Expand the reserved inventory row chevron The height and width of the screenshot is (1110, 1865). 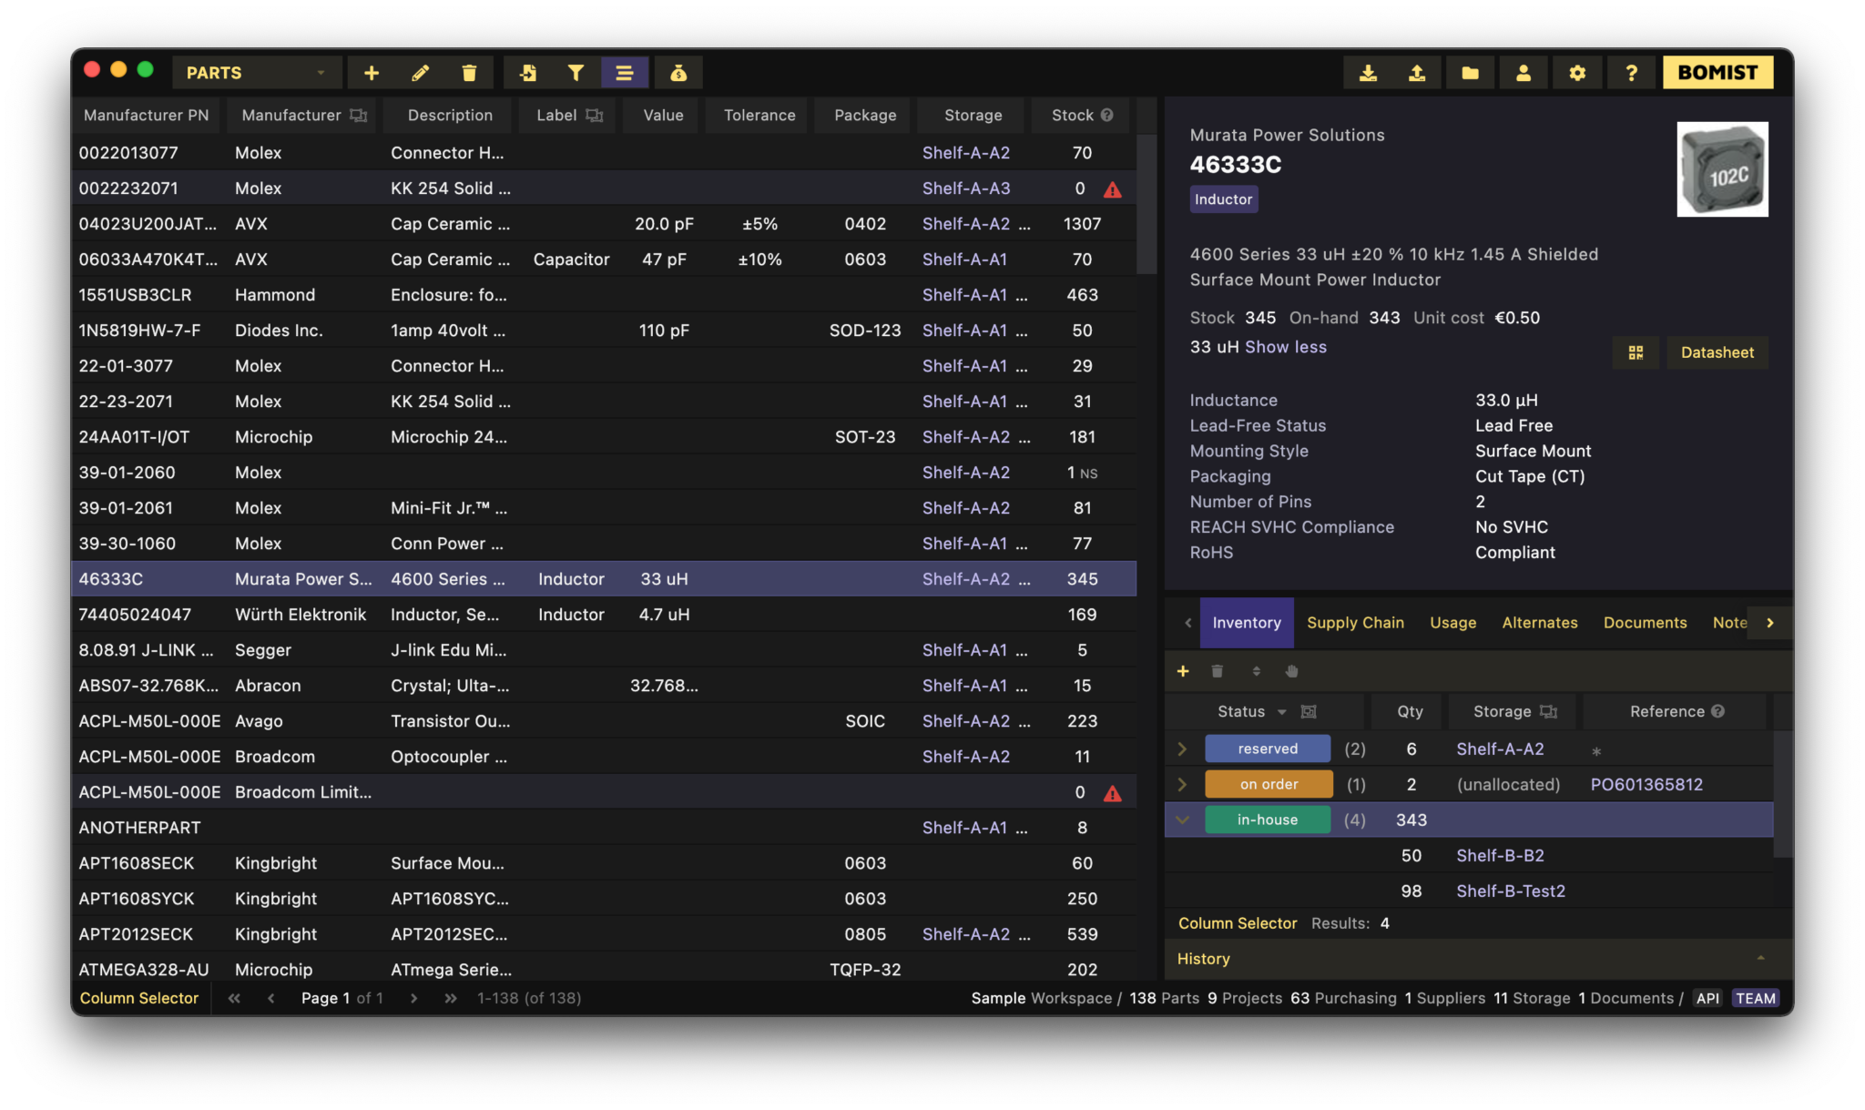coord(1183,748)
